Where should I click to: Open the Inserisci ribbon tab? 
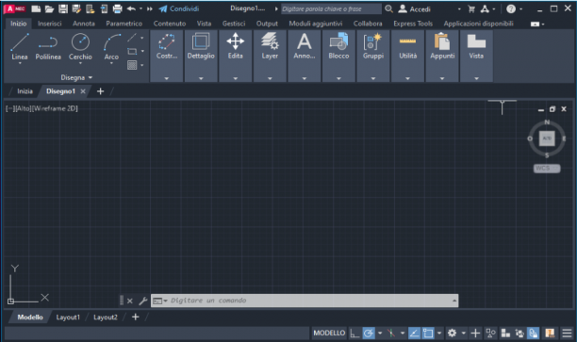tap(50, 24)
